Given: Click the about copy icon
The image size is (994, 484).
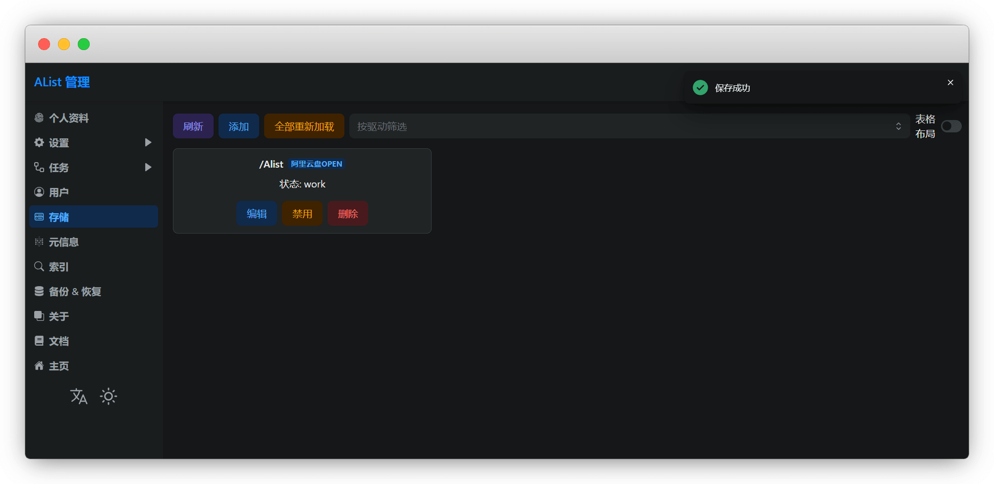Looking at the screenshot, I should pyautogui.click(x=39, y=316).
